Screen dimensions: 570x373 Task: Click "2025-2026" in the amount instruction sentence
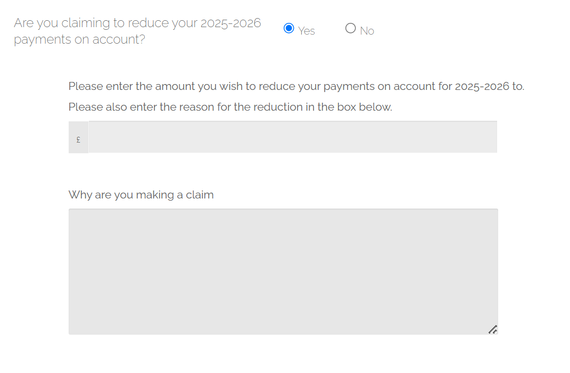click(x=482, y=86)
